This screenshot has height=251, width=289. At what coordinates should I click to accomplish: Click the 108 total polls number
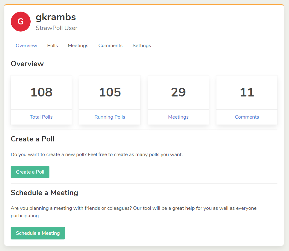pos(41,92)
